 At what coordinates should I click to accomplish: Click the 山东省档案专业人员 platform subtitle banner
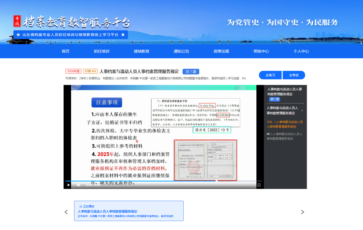pyautogui.click(x=70, y=35)
